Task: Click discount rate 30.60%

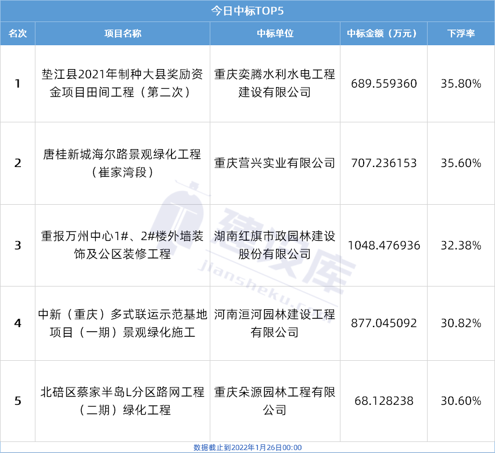Action: pyautogui.click(x=461, y=401)
